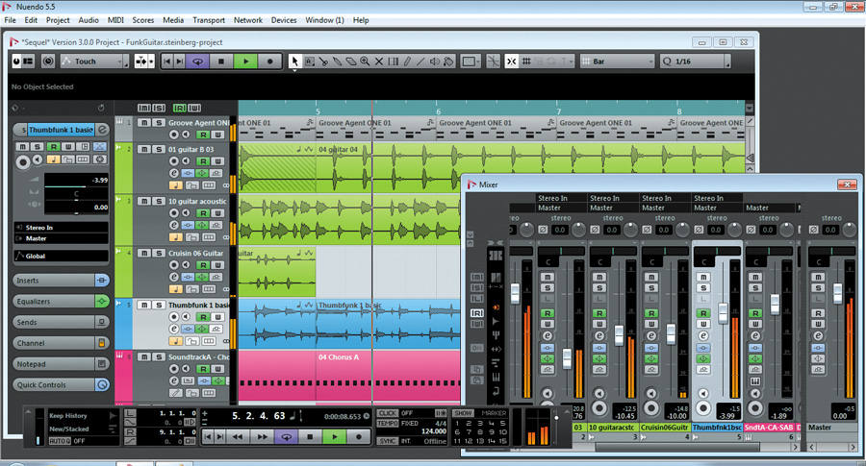The image size is (866, 466).
Task: Select the Glue tool
Action: 337,61
